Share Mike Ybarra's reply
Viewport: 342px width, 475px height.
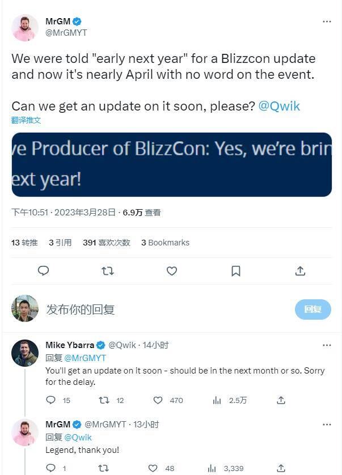click(281, 400)
